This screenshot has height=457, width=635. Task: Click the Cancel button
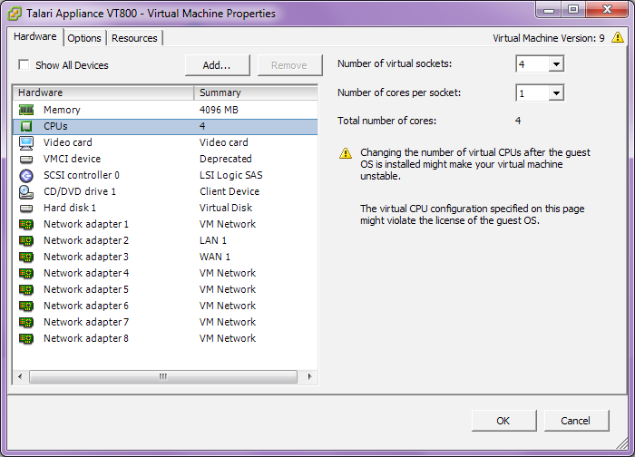(x=576, y=421)
